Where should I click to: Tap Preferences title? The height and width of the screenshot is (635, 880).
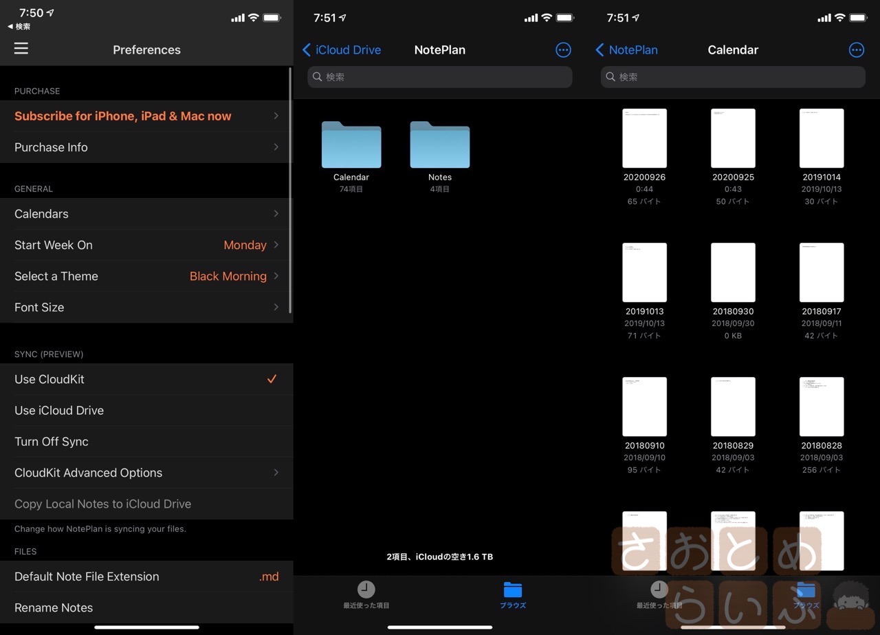tap(146, 50)
